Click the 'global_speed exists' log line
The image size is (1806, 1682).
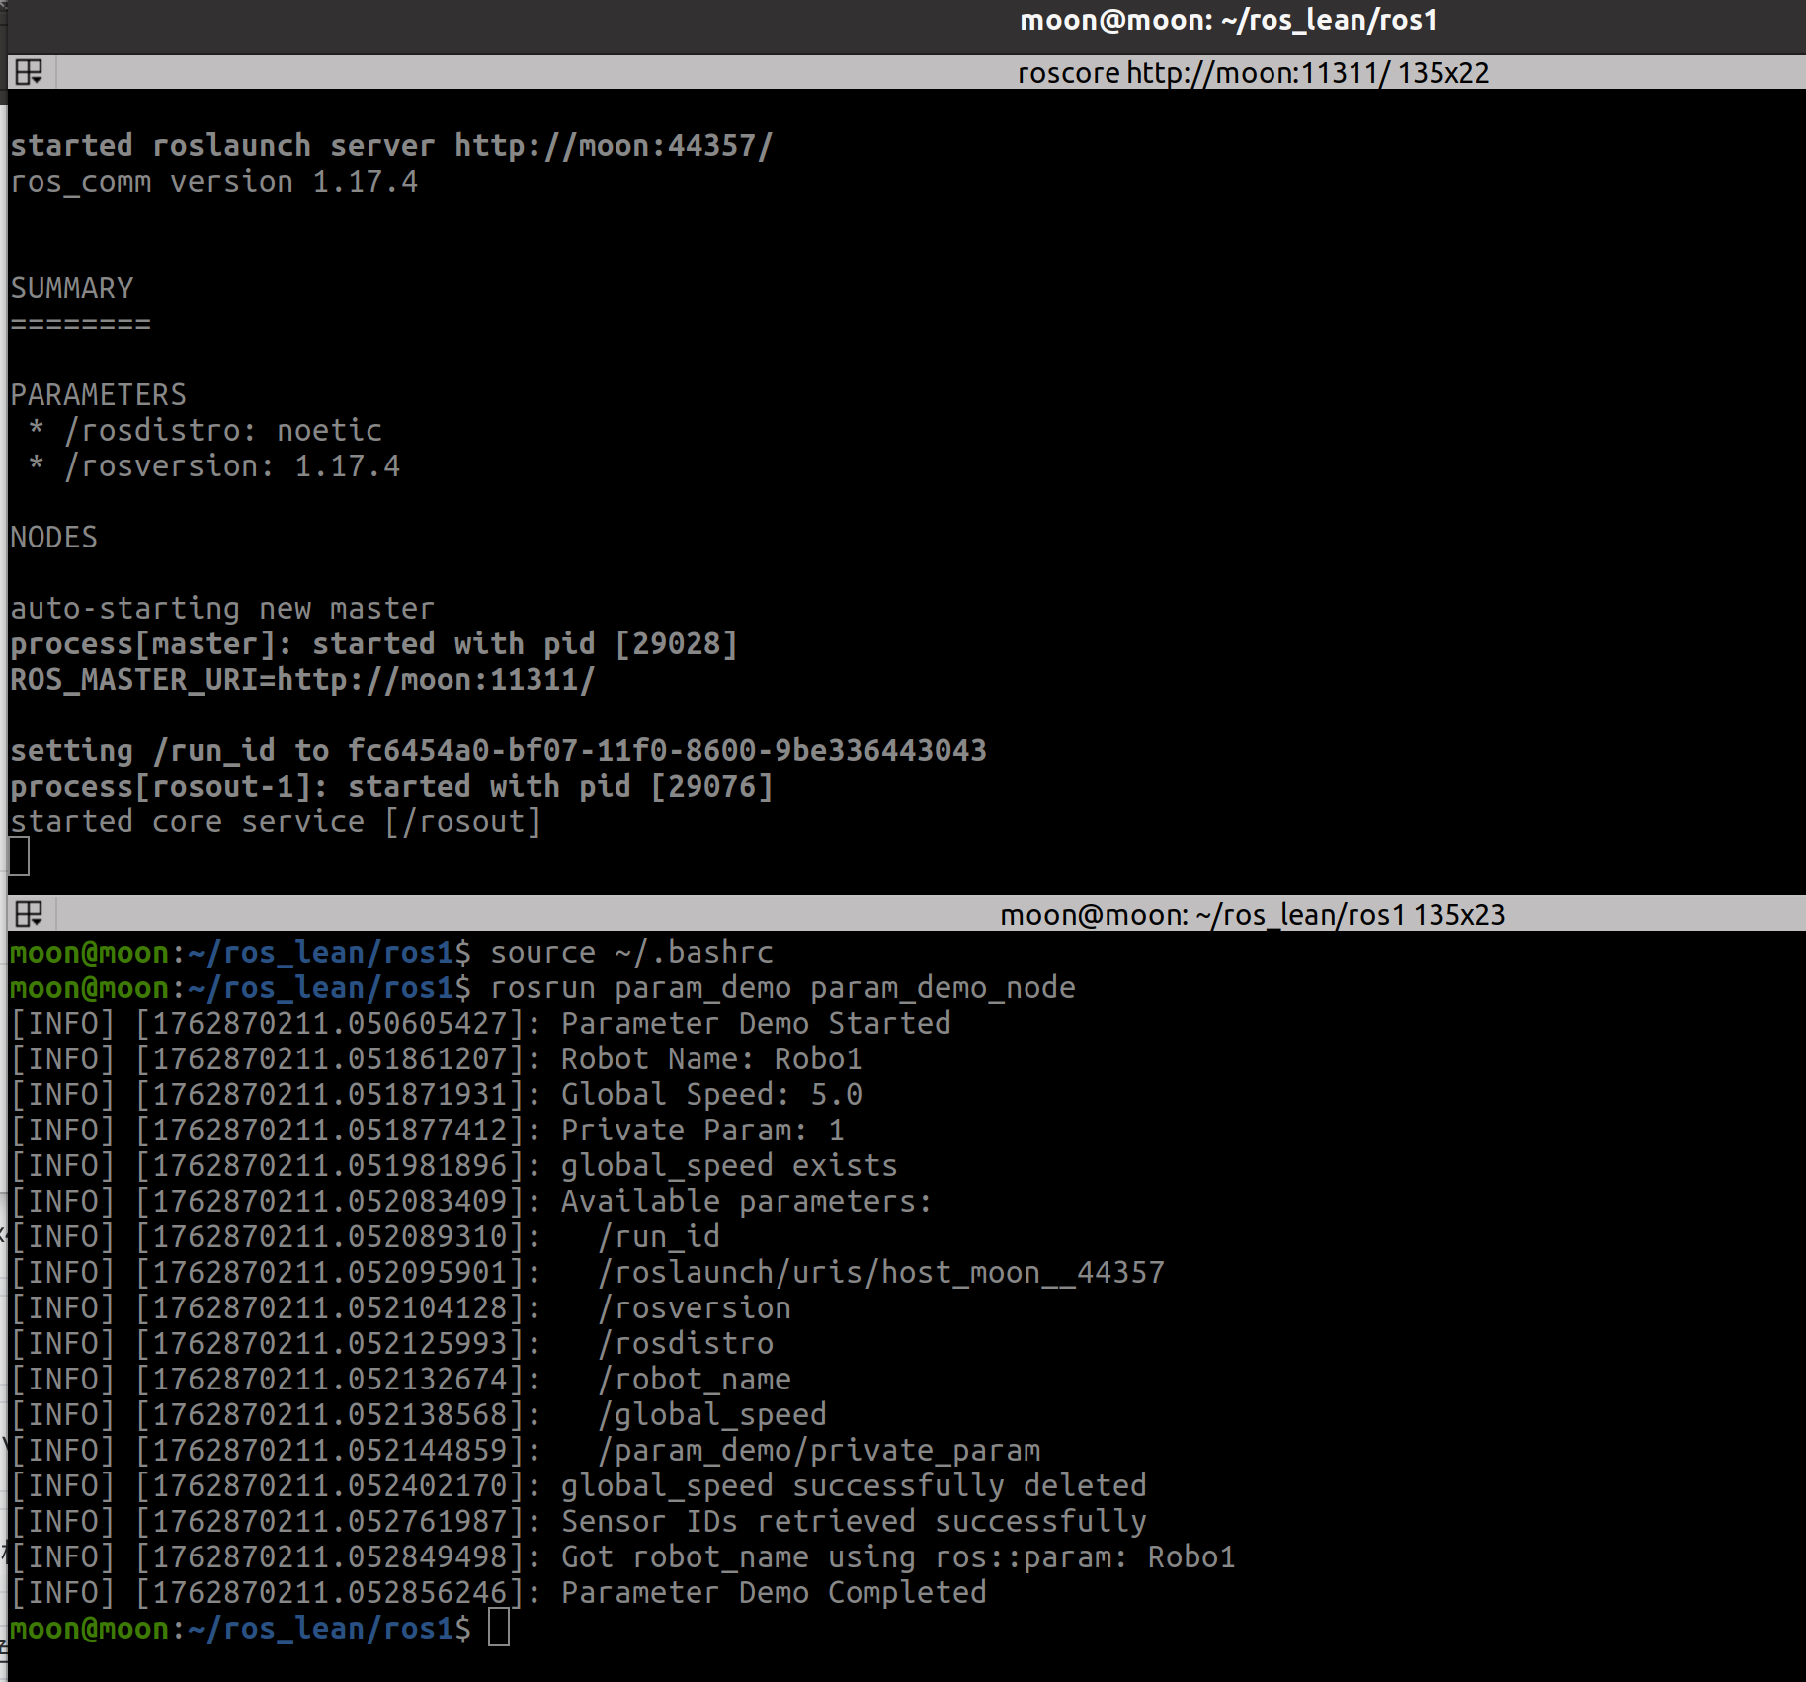[x=729, y=1166]
